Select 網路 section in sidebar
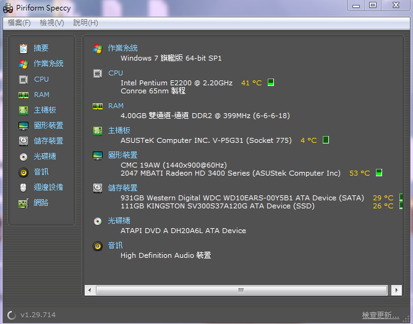413x324 pixels. [41, 203]
